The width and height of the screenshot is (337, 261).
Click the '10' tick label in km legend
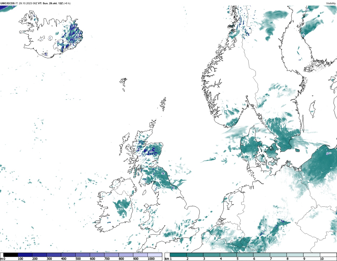(x=322, y=259)
